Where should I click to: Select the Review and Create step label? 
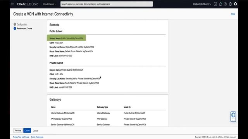coord(24,29)
